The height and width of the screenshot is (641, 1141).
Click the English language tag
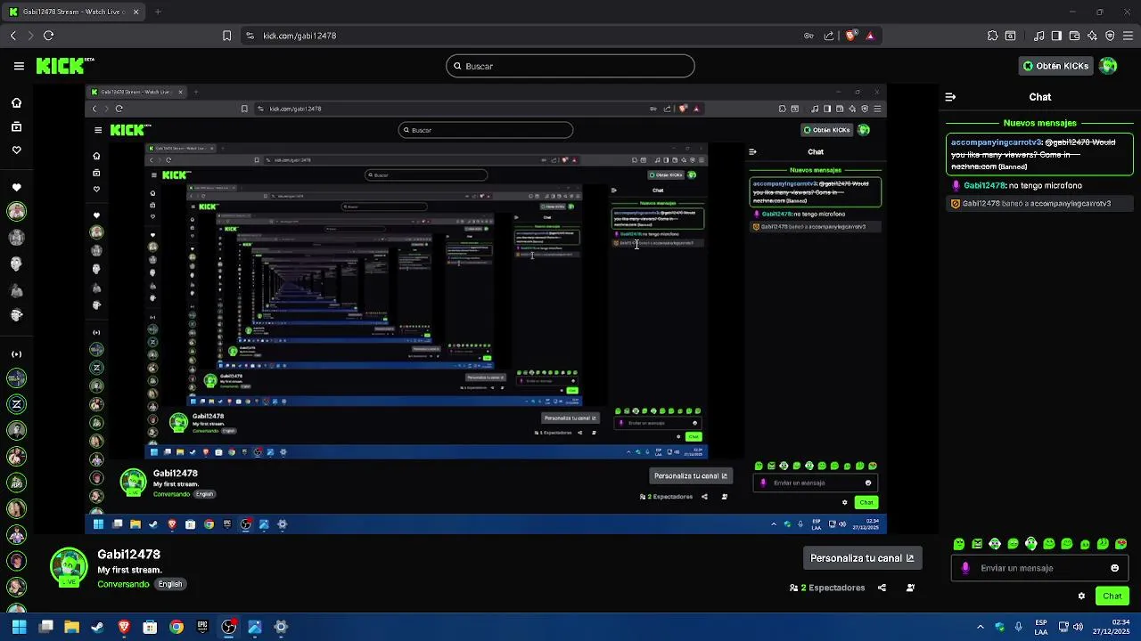170,584
